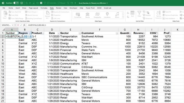Click Get Data icon
Viewport: 184px width, 103px height.
(5, 15)
